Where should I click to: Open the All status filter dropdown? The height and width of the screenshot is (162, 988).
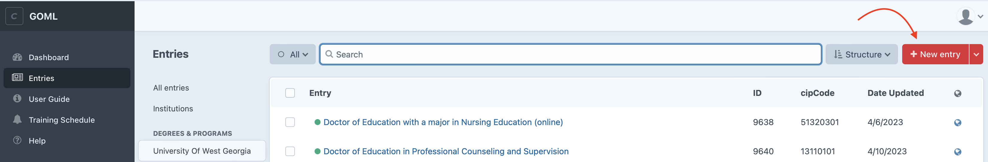click(x=293, y=54)
